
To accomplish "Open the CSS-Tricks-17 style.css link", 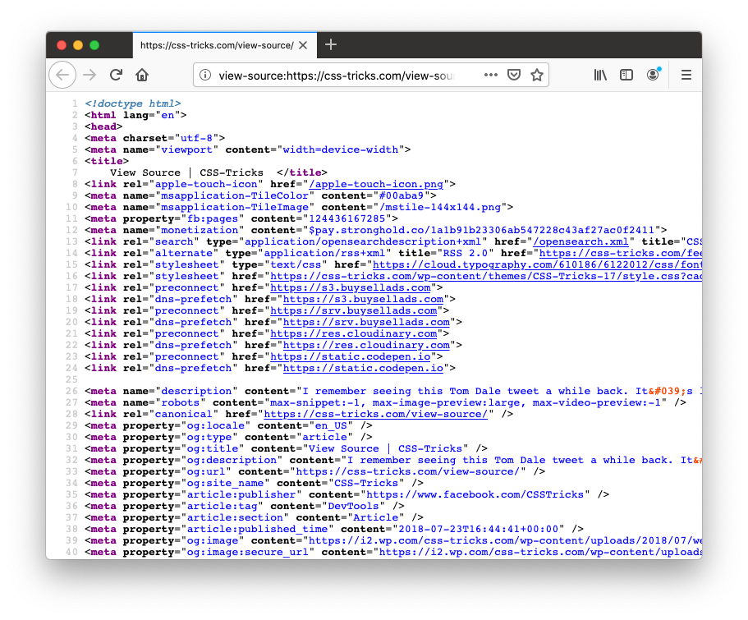I will pos(486,276).
